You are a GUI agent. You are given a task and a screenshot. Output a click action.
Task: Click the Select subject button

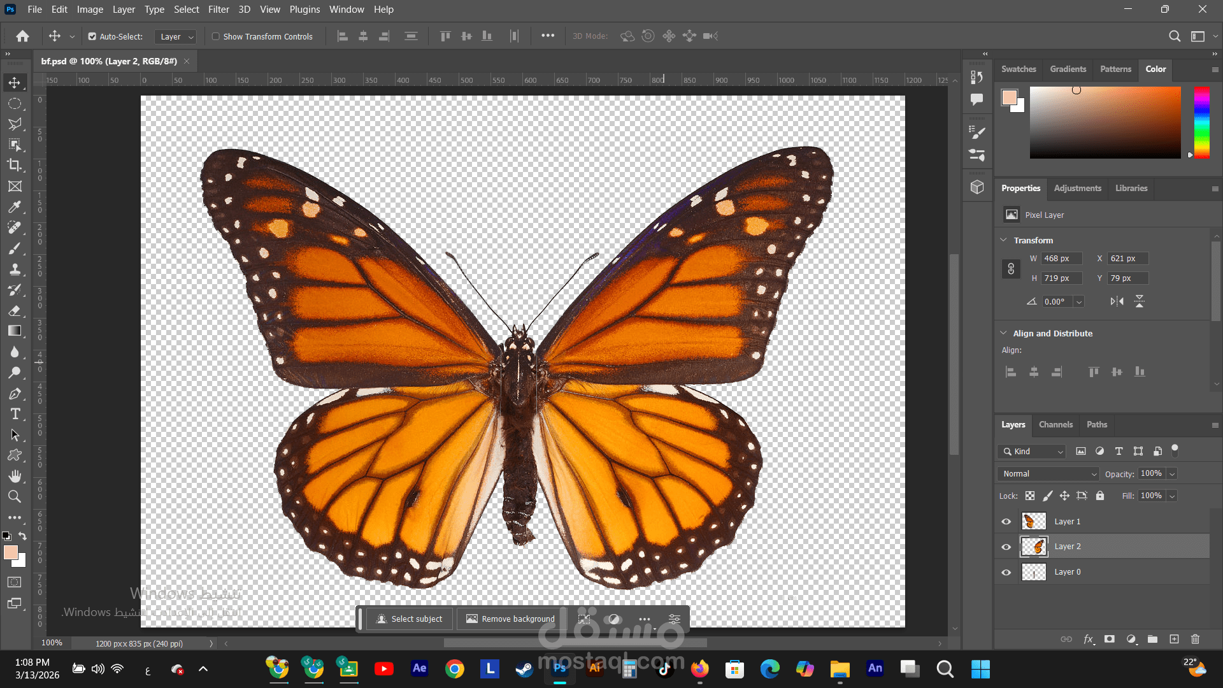click(409, 619)
